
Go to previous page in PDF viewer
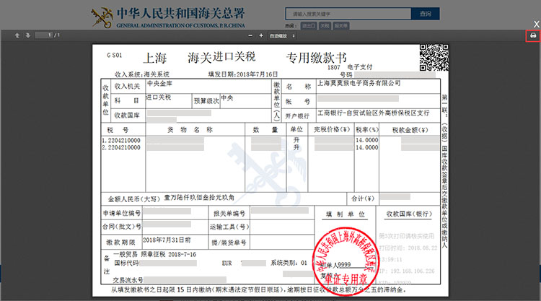[x=17, y=35]
